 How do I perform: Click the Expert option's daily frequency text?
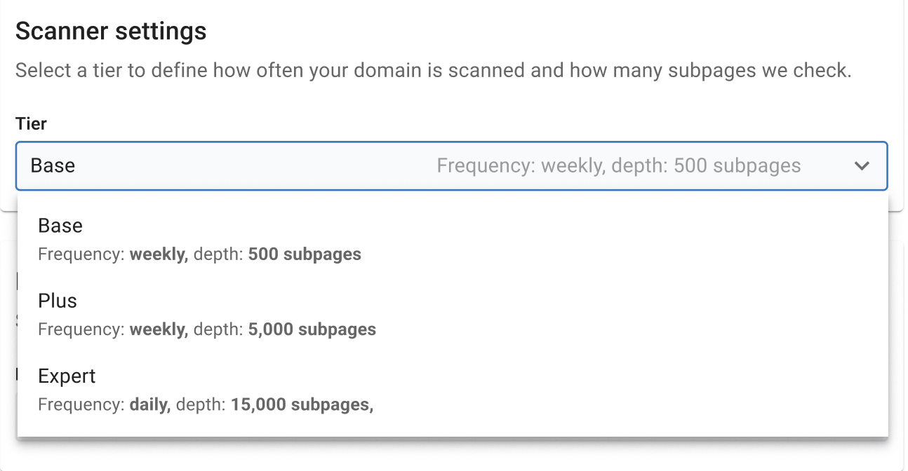(149, 404)
